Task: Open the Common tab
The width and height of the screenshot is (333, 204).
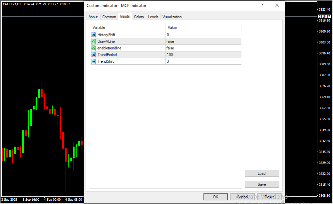Action: pyautogui.click(x=109, y=17)
